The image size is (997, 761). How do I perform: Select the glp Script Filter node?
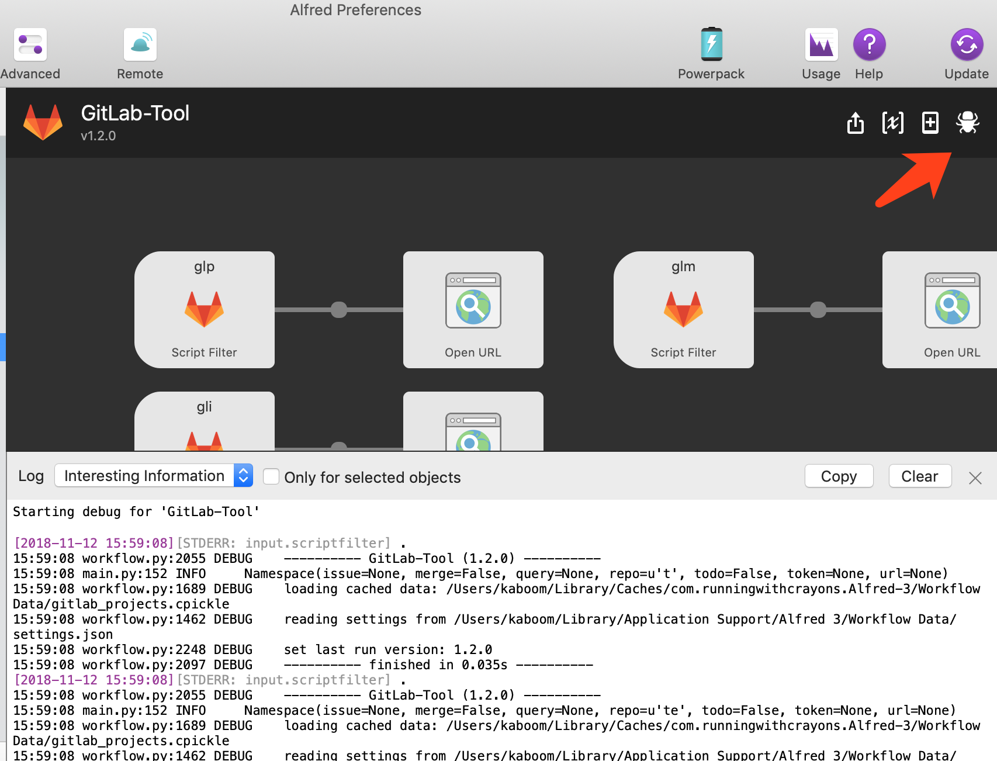click(x=204, y=309)
